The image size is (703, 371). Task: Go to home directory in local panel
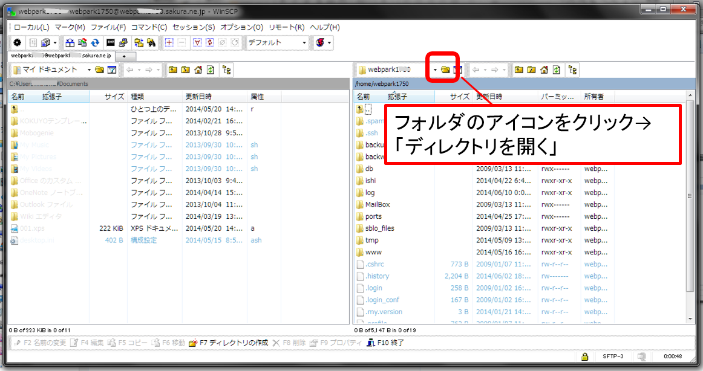point(198,70)
